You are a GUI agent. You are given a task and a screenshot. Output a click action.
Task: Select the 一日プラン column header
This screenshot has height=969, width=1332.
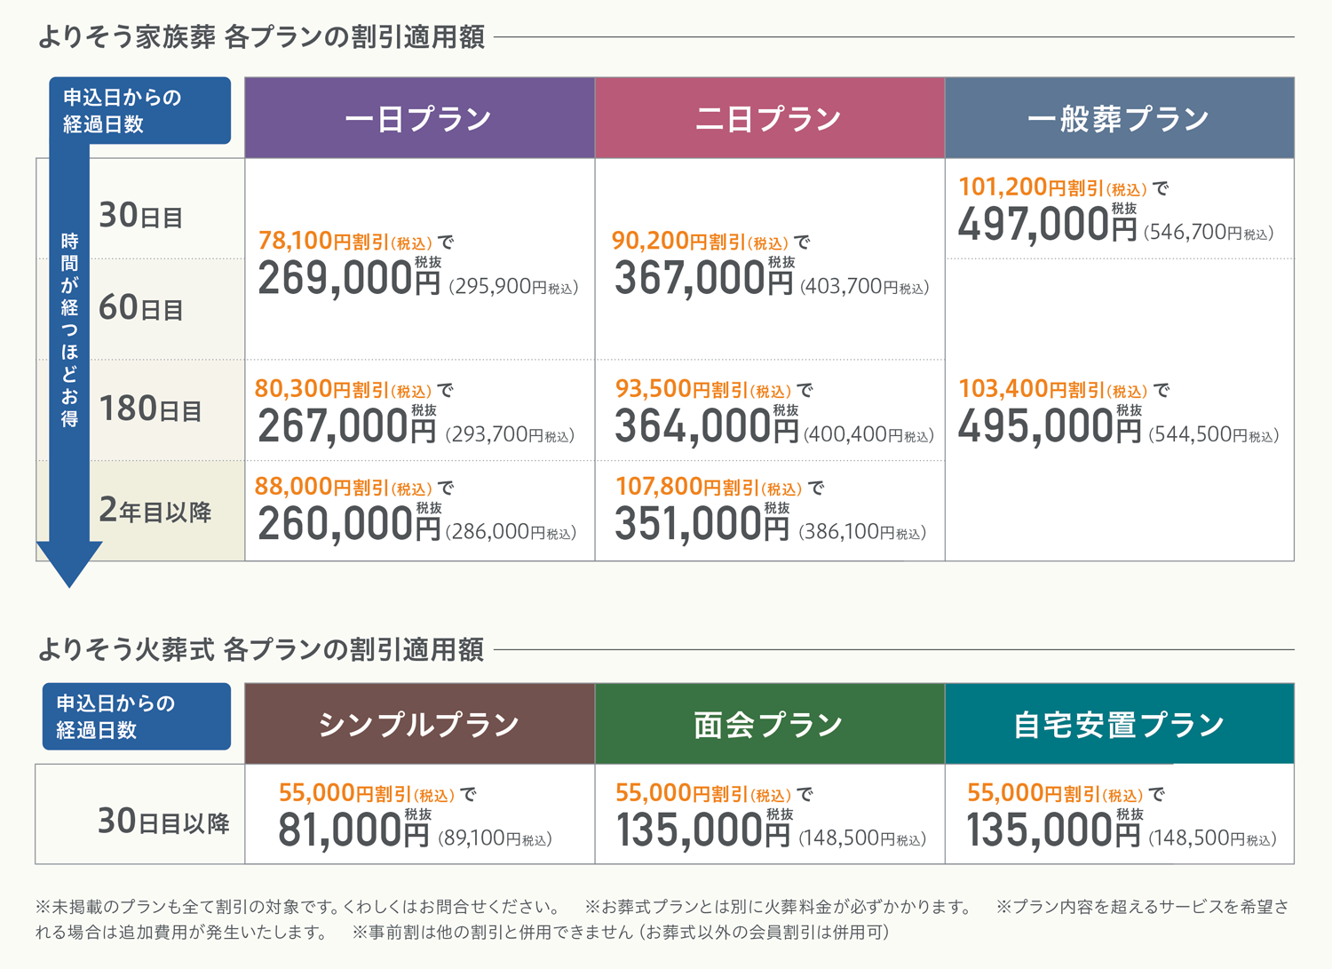[419, 118]
